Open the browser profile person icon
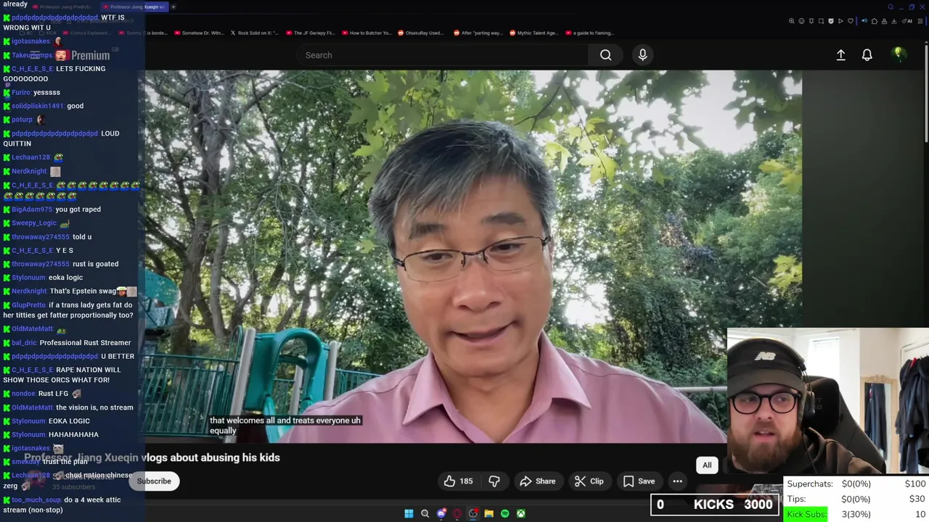The image size is (929, 522). 884,21
